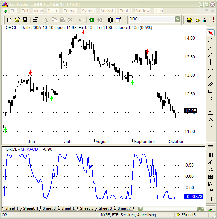Open the notepad calendar icon
The image size is (217, 219).
pyautogui.click(x=119, y=20)
